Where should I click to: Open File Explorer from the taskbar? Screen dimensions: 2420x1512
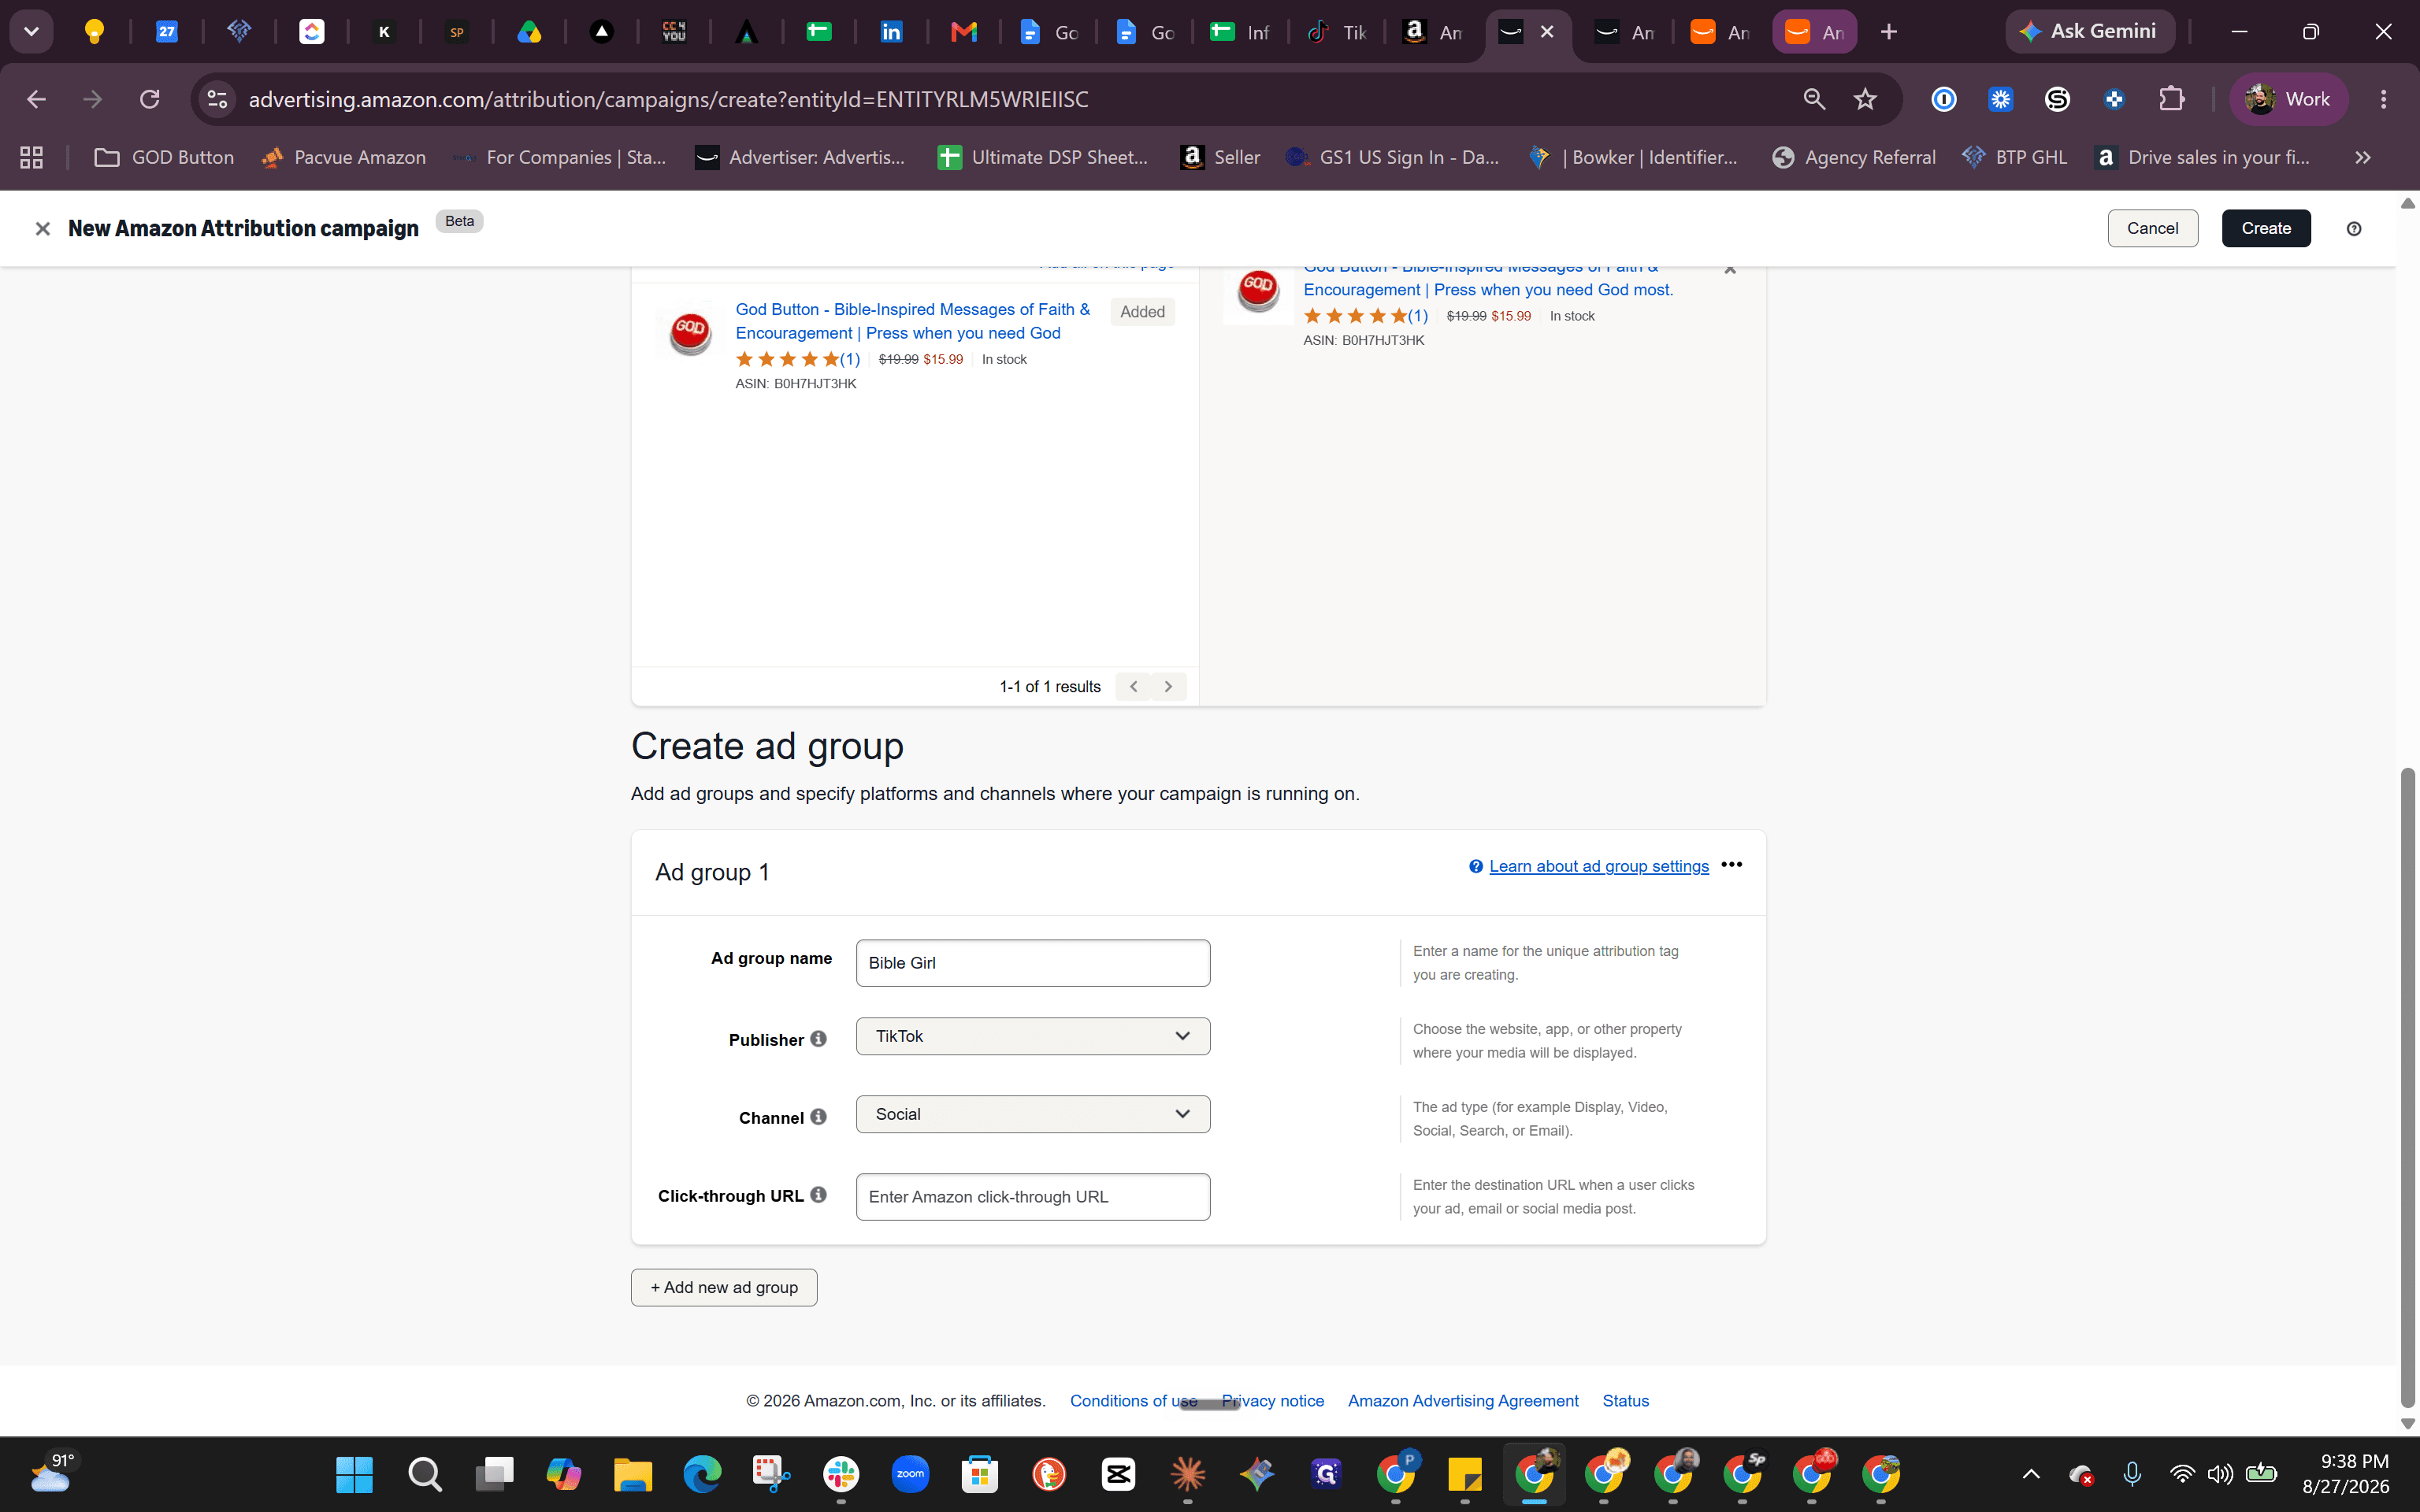(x=633, y=1474)
